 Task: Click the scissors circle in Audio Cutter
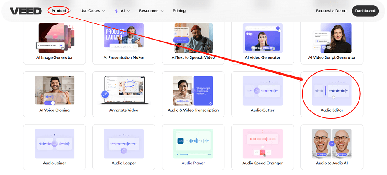pyautogui.click(x=257, y=90)
